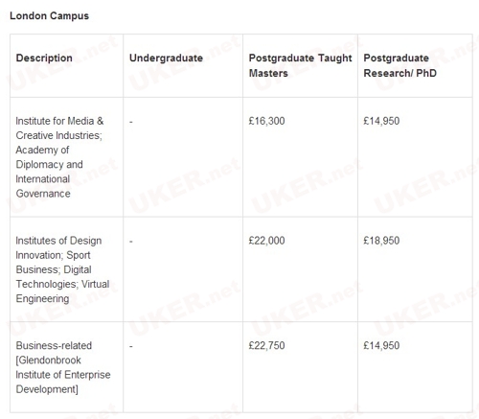Click the Postgraduate Taught Masters header
This screenshot has height=419, width=479.
point(300,65)
